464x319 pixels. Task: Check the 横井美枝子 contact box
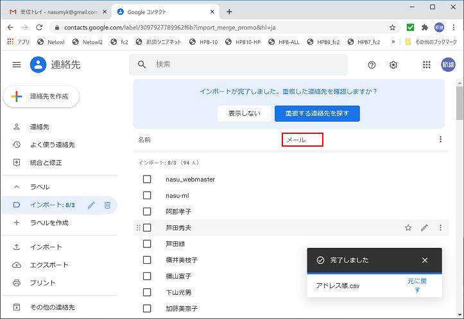147,260
